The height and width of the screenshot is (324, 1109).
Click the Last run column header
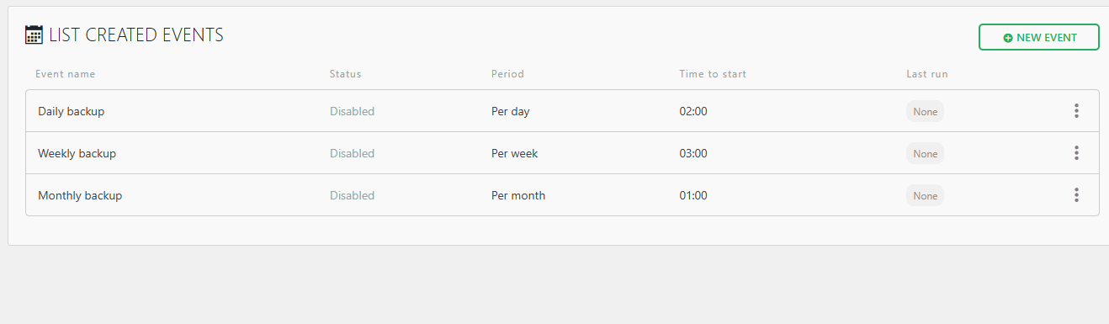pyautogui.click(x=927, y=74)
